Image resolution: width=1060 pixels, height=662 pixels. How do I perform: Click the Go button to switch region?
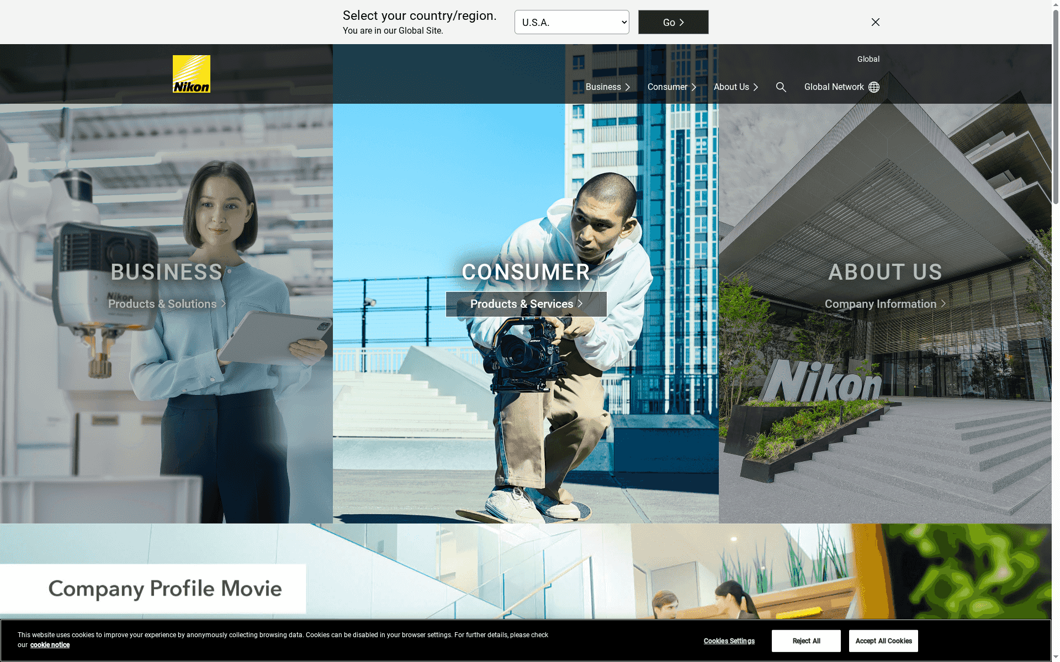point(672,22)
